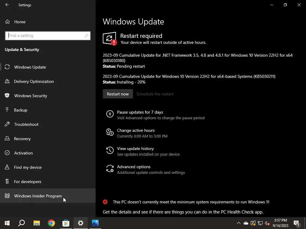Open Delivery Optimization settings
The width and height of the screenshot is (306, 229).
pyautogui.click(x=34, y=81)
